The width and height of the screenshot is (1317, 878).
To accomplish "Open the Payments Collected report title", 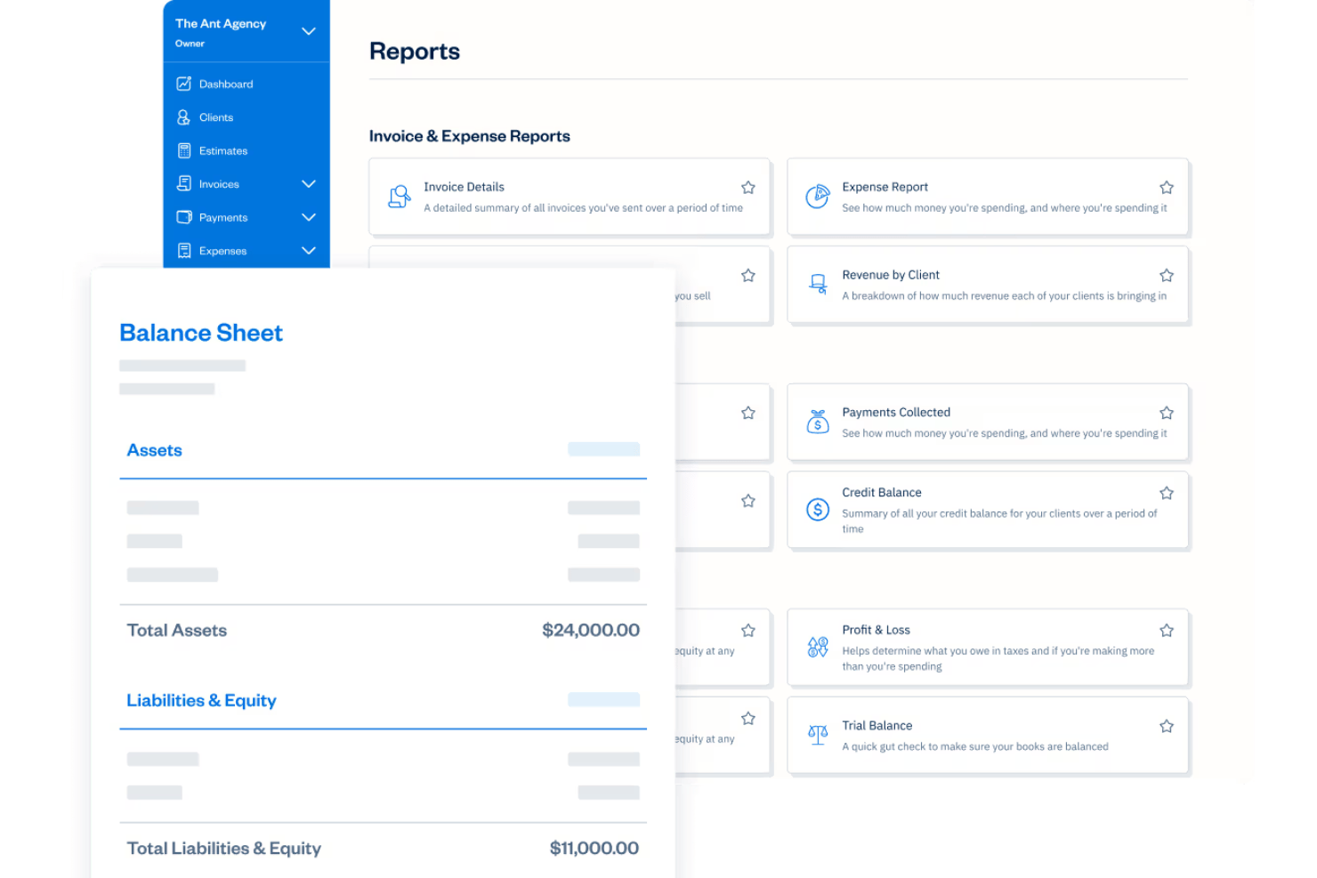I will pos(896,413).
